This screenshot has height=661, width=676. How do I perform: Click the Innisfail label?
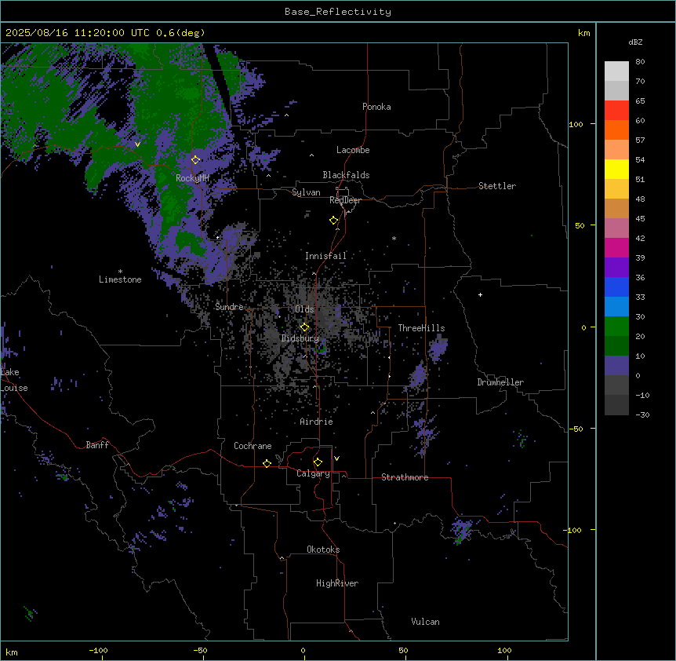325,256
